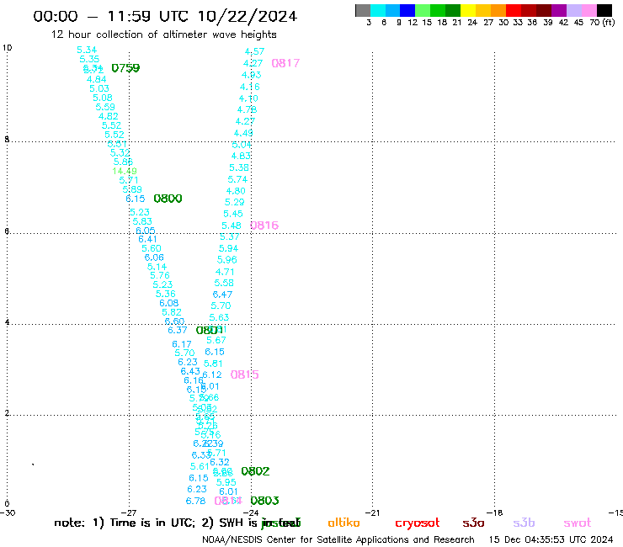Choose the orange 27–30 ft legend swatch
Image resolution: width=623 pixels, height=547 pixels.
498,10
